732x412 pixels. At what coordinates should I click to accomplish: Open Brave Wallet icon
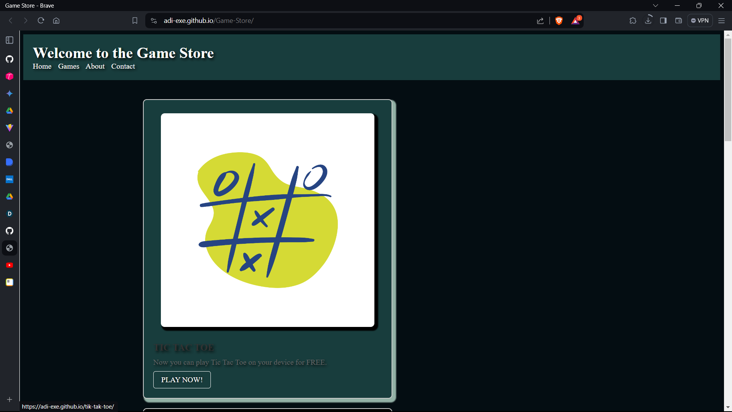click(679, 21)
